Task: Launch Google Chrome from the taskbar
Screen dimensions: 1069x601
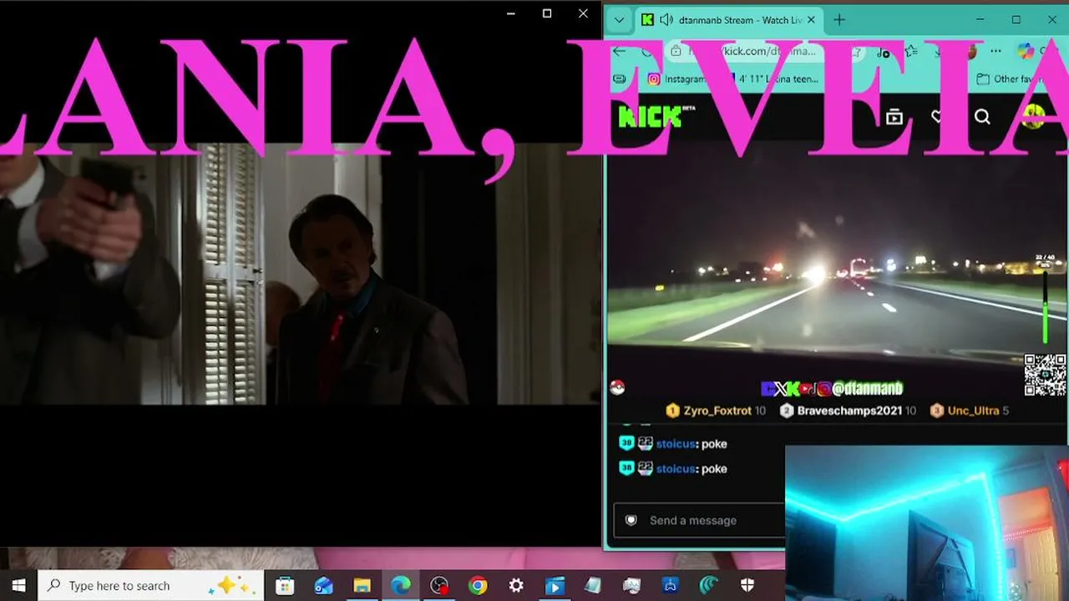Action: pyautogui.click(x=478, y=586)
